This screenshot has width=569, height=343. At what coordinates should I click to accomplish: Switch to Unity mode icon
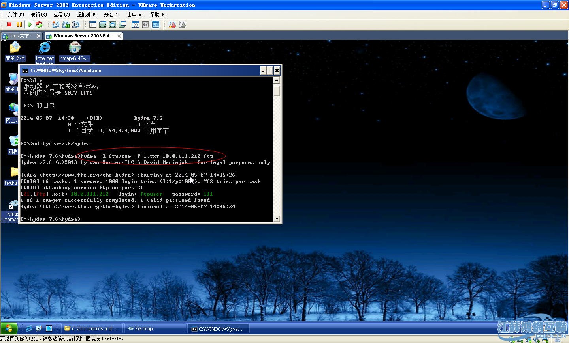(122, 24)
